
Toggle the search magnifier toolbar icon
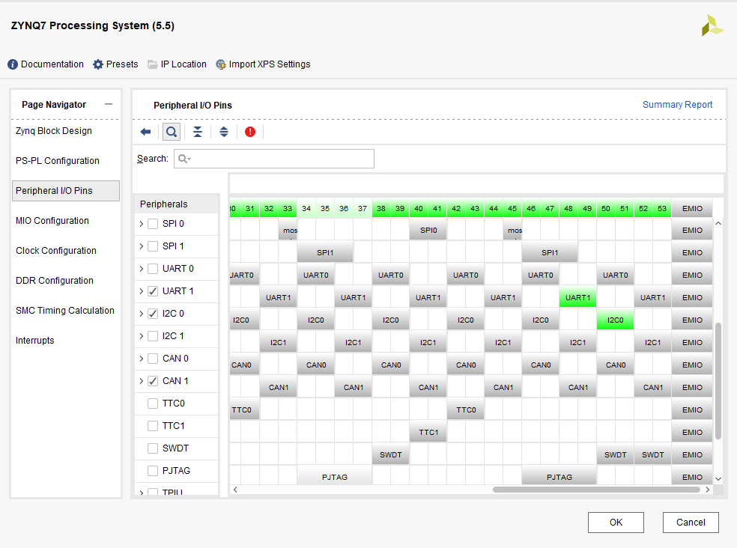click(172, 132)
